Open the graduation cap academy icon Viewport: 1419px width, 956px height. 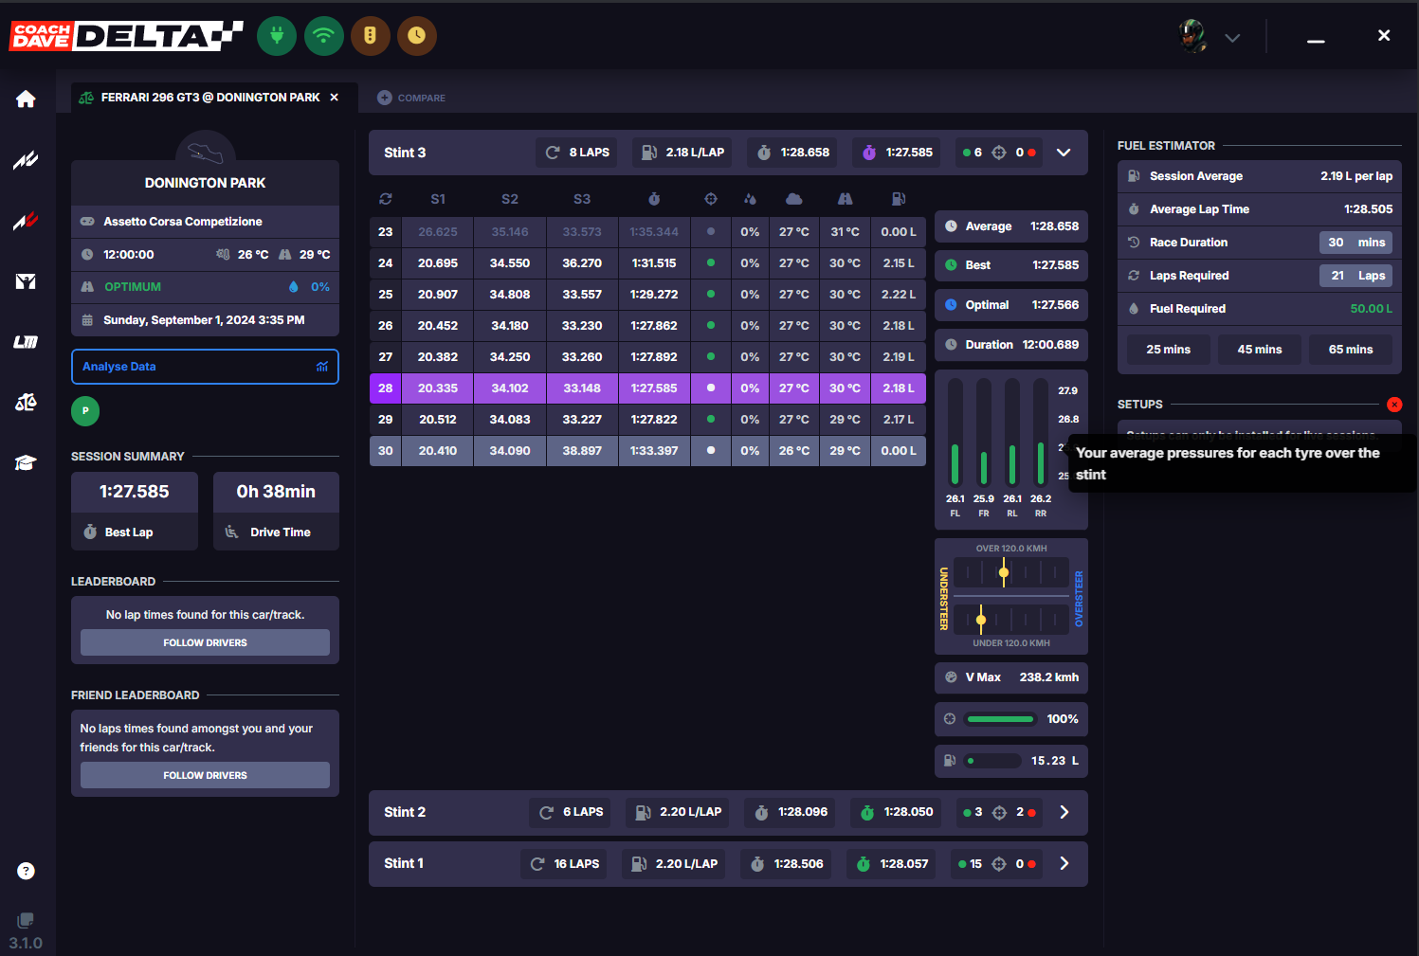point(26,462)
